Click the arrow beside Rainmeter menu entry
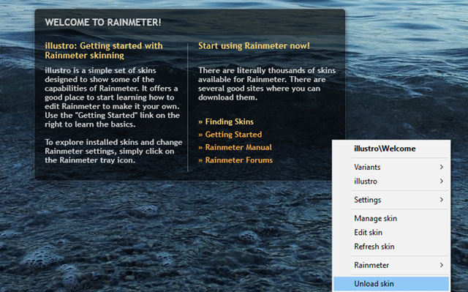The height and width of the screenshot is (292, 468). click(x=442, y=265)
